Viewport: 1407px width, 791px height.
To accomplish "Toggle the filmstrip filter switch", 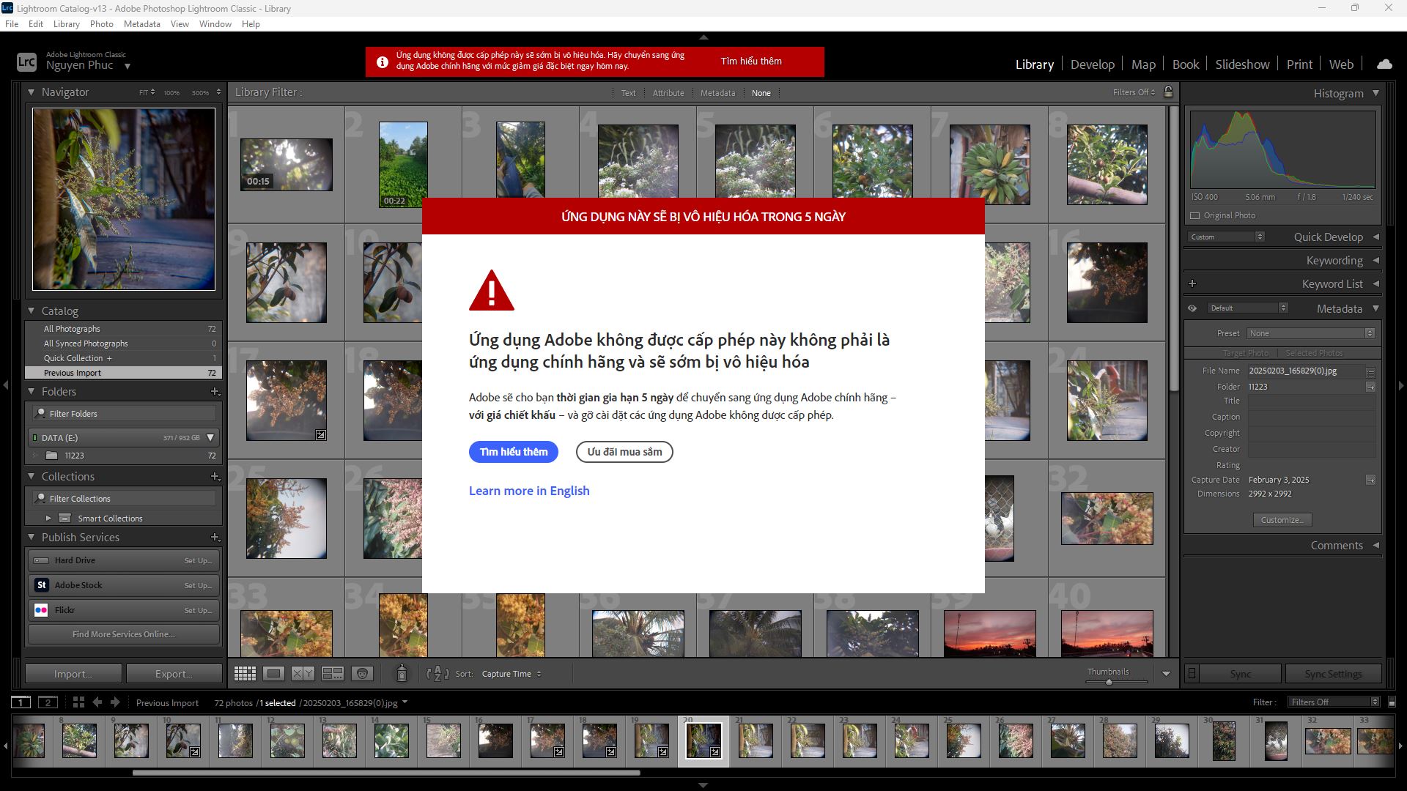I will (x=1392, y=702).
